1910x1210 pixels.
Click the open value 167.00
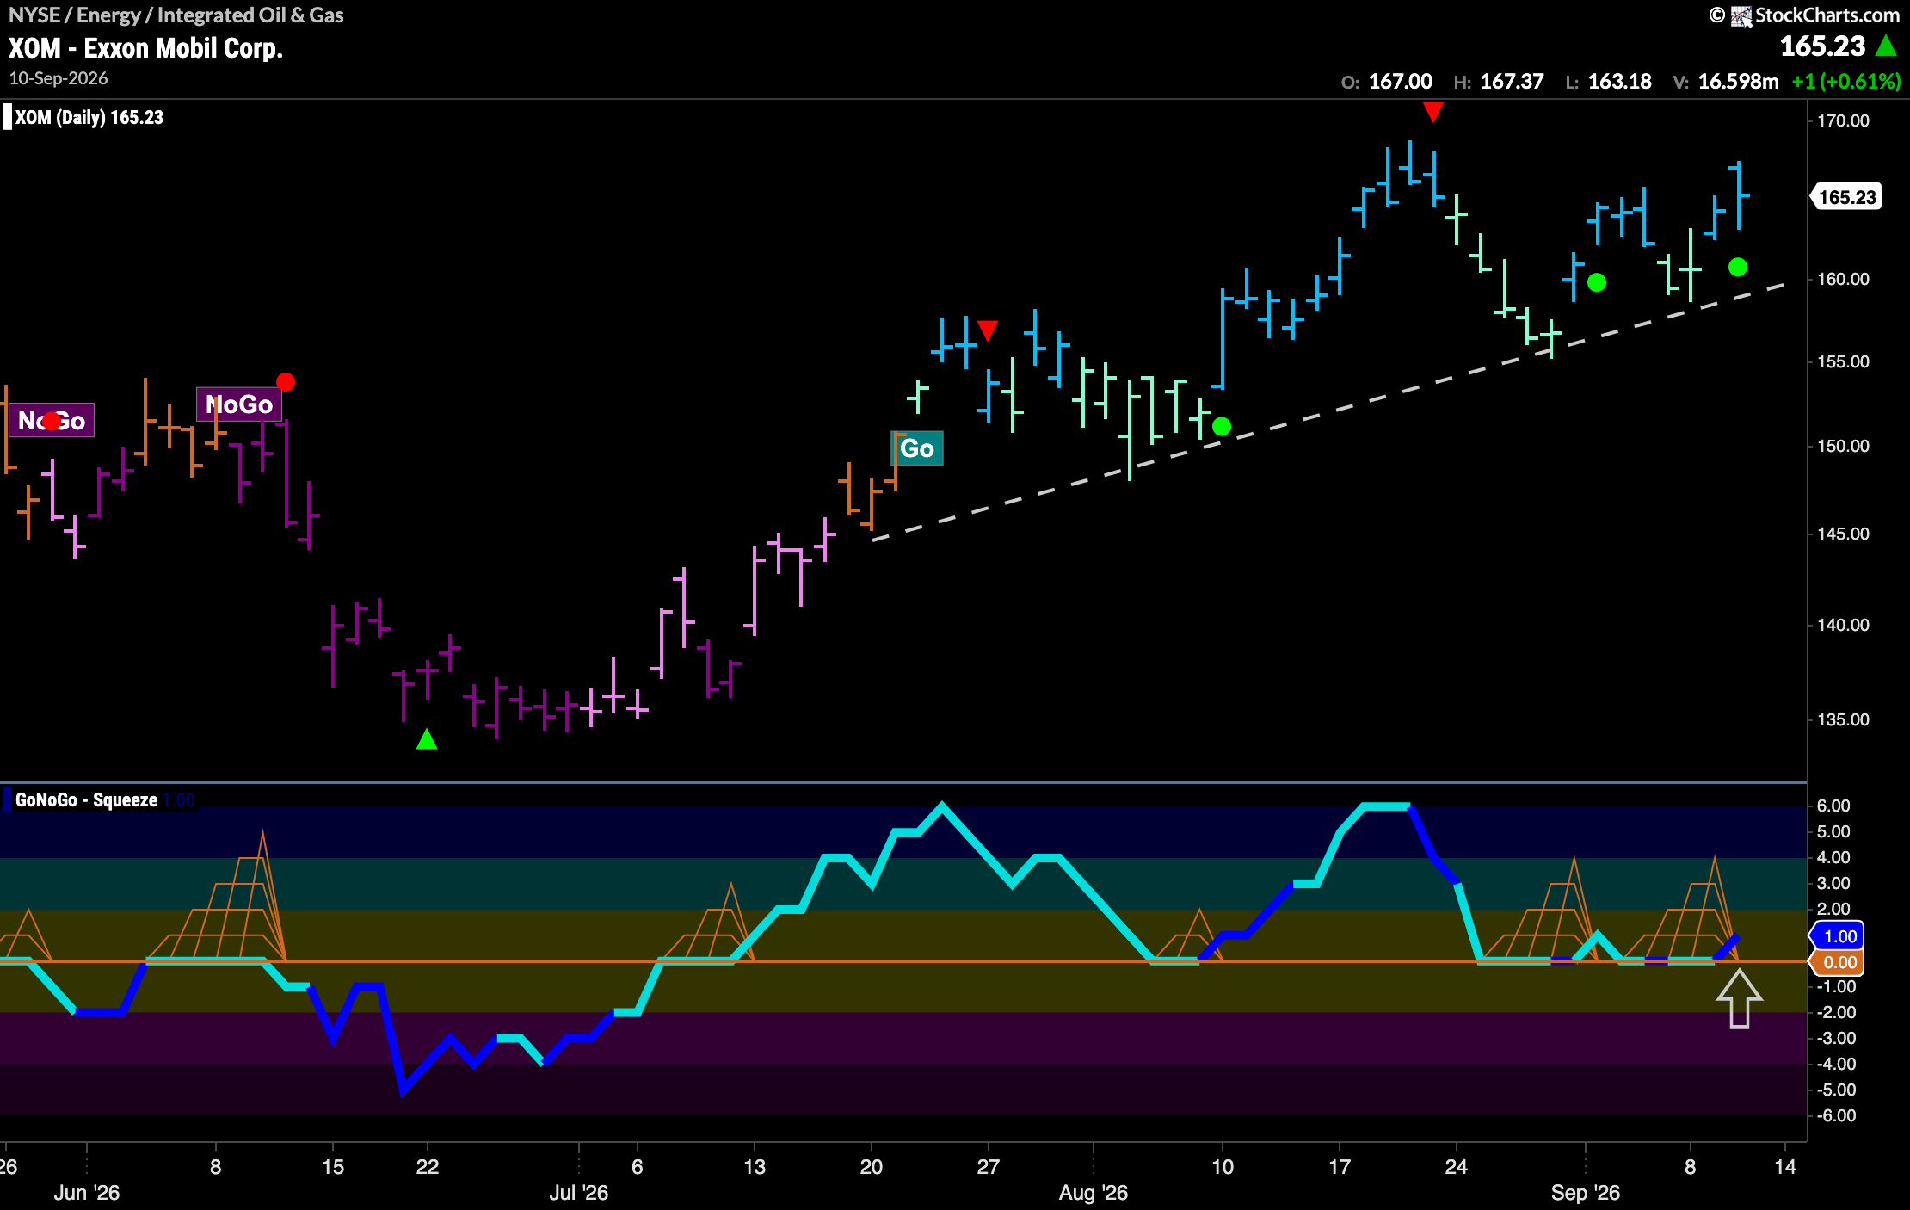(x=1401, y=82)
